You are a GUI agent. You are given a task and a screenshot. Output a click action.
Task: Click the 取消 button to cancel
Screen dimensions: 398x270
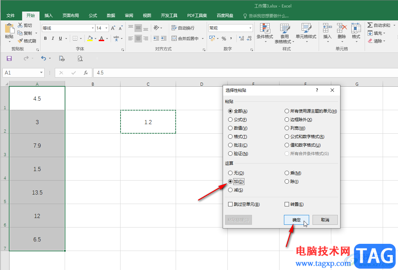coord(325,220)
